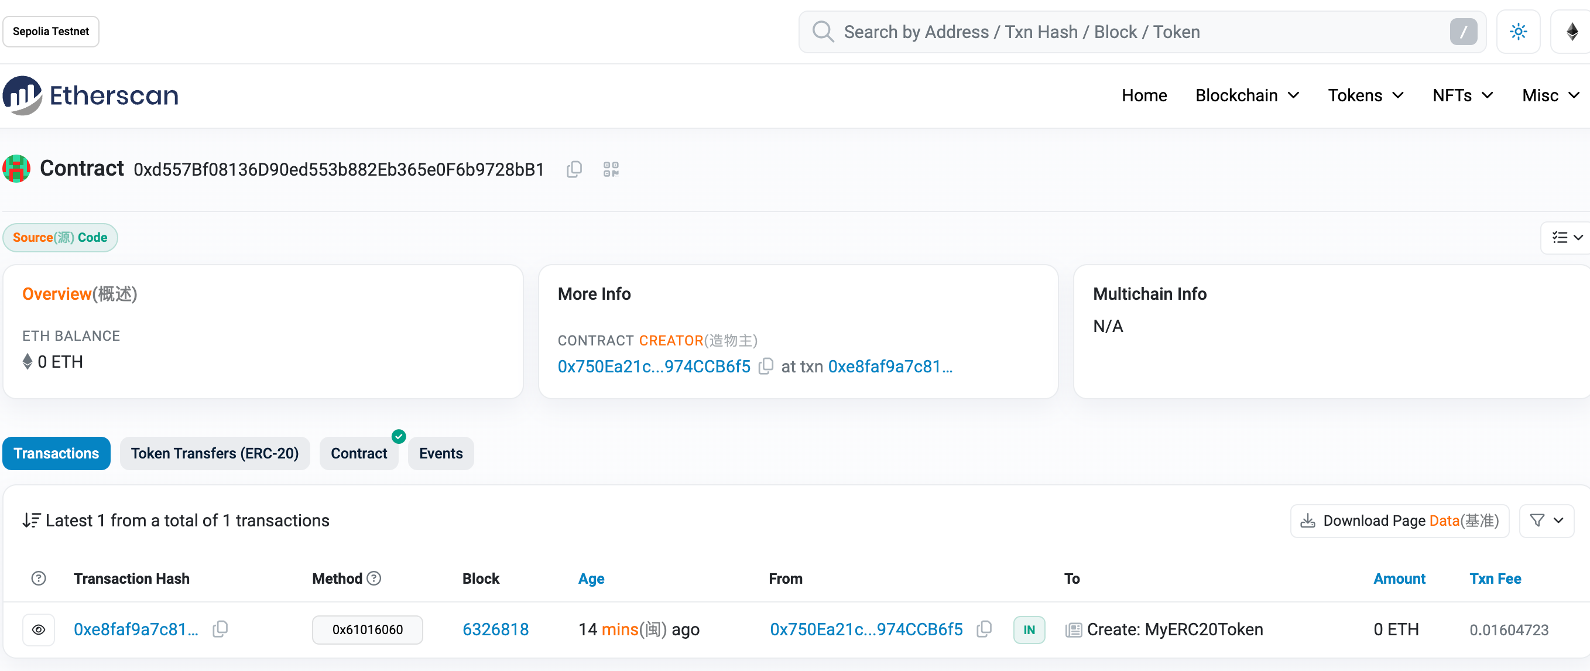1590x671 pixels.
Task: Click the slash shortcut key badge
Action: tap(1463, 32)
